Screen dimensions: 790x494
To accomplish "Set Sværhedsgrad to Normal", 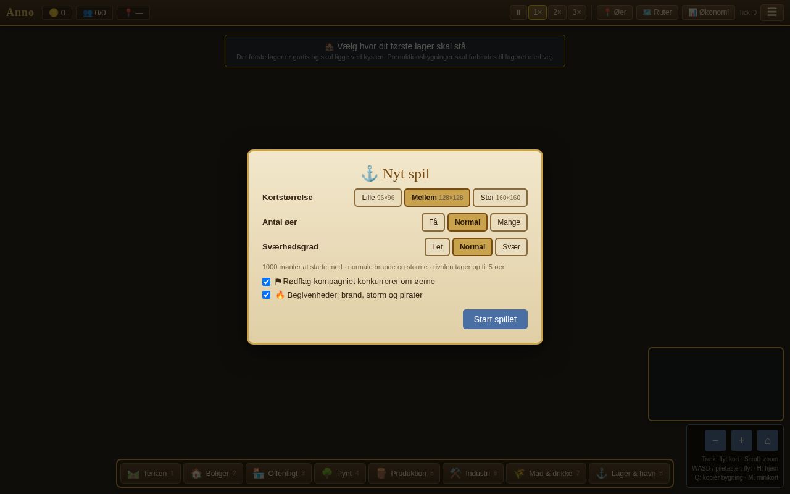I will point(473,247).
